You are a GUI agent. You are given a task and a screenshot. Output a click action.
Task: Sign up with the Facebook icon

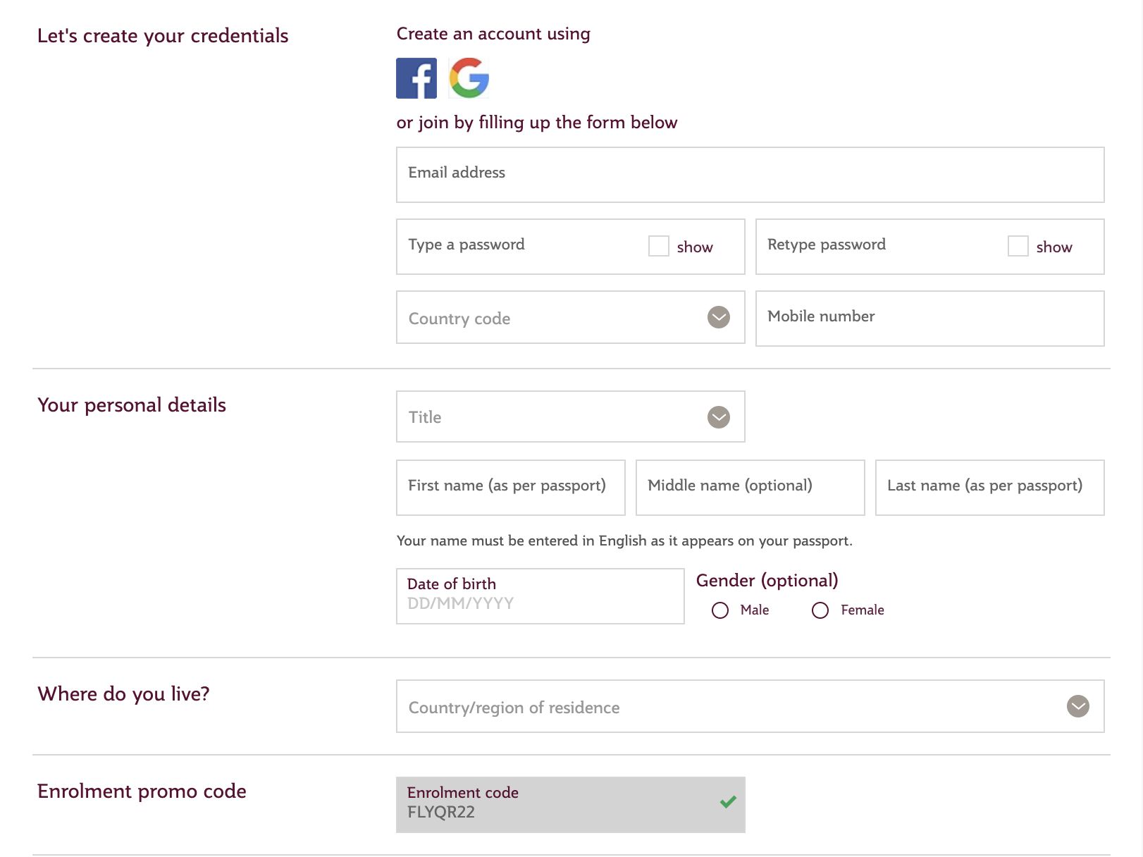[x=416, y=78]
